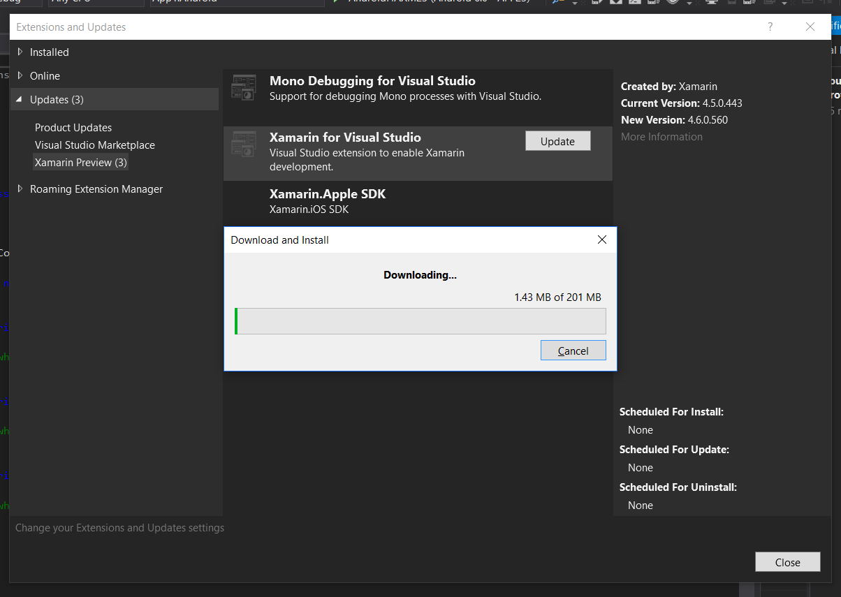The image size is (841, 597).
Task: Click the 'Scheduled For Uninstall:' label
Action: click(x=678, y=487)
